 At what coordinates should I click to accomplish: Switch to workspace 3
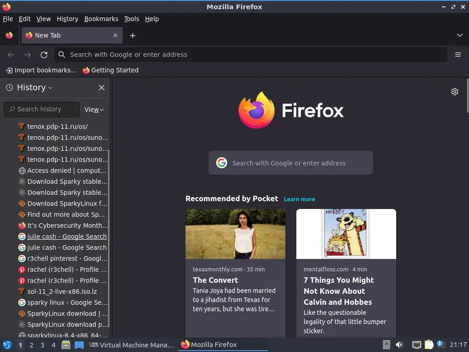(x=43, y=345)
